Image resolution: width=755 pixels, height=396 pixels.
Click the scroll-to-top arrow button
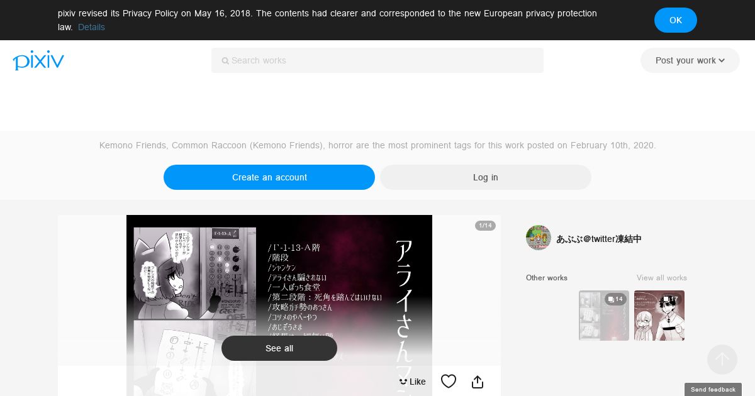click(722, 360)
